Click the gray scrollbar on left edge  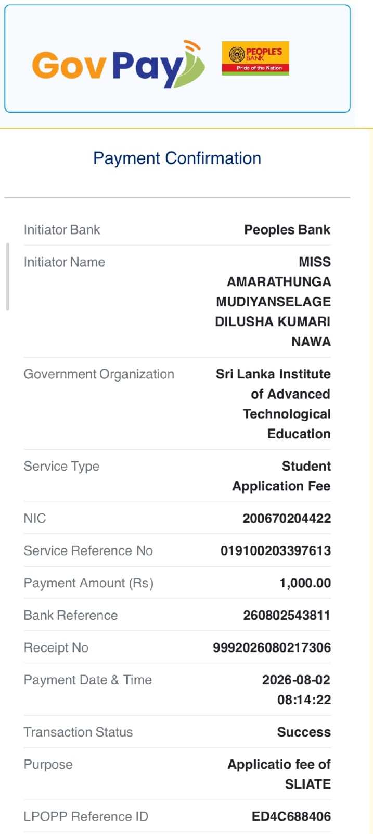coord(7,276)
